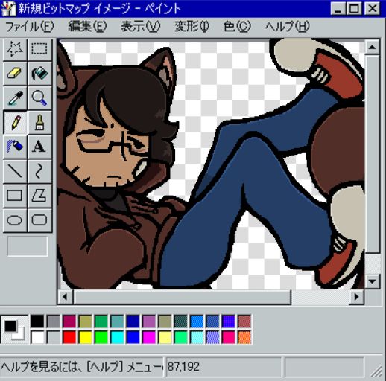The image size is (386, 381).
Task: Pick the red color swatch
Action: (69, 337)
